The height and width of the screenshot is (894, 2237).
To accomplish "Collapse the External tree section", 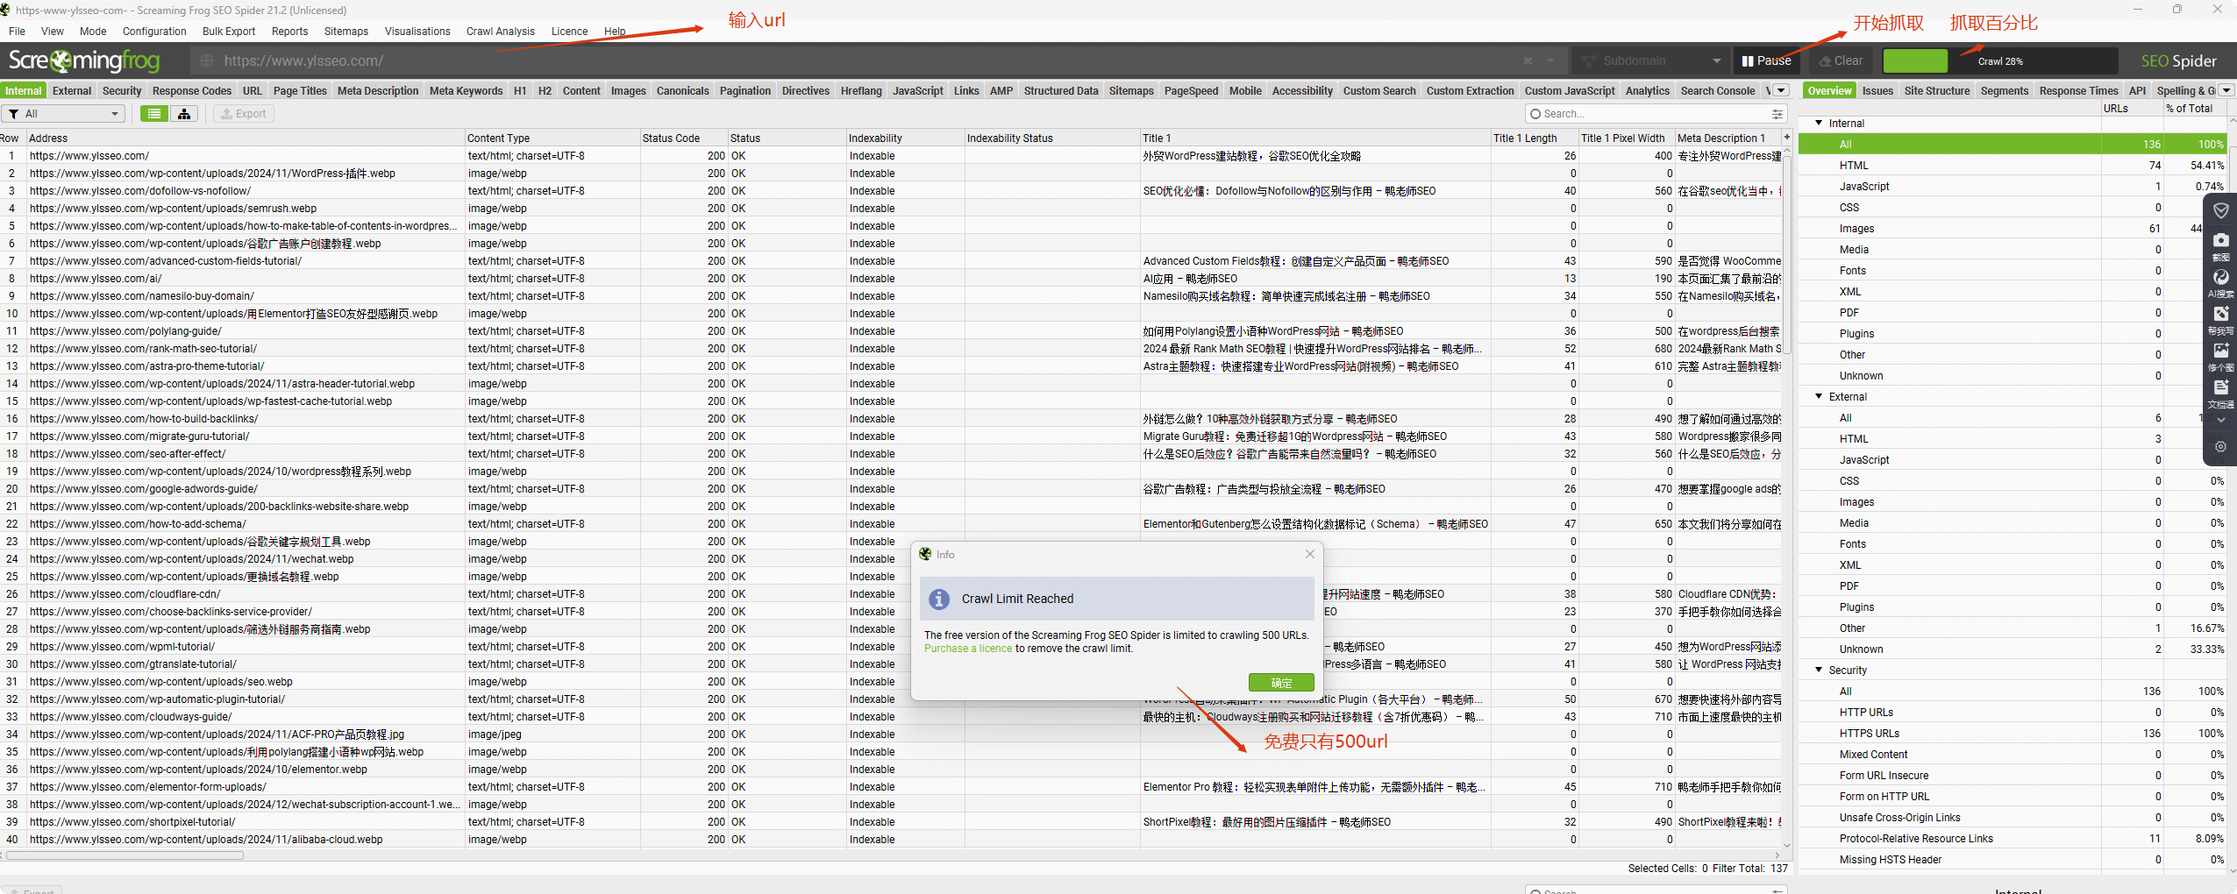I will click(x=1819, y=397).
